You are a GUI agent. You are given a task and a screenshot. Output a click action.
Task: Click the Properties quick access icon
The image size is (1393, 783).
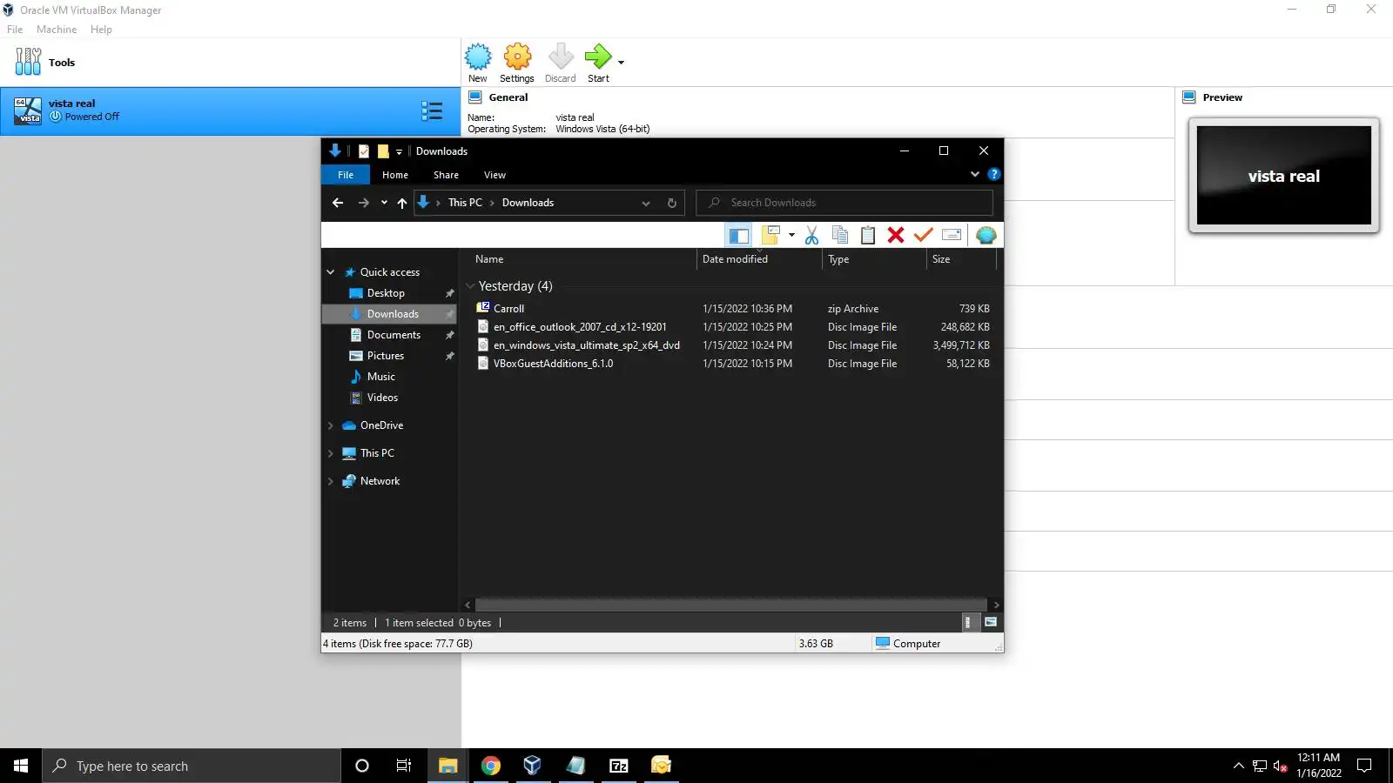[x=364, y=151]
